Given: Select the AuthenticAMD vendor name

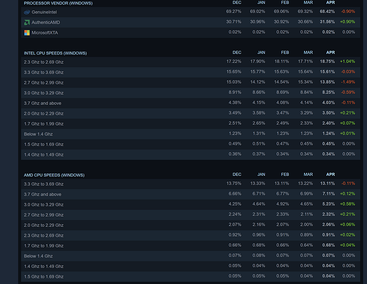Looking at the screenshot, I should (x=45, y=22).
